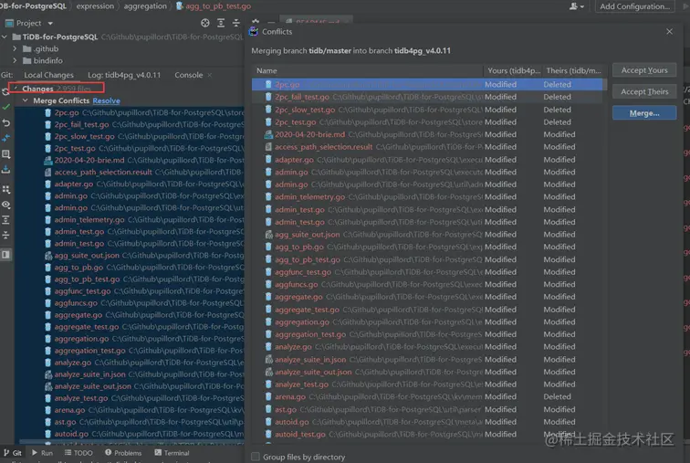The height and width of the screenshot is (463, 690).
Task: Open the Terminal tool window tab
Action: [172, 453]
